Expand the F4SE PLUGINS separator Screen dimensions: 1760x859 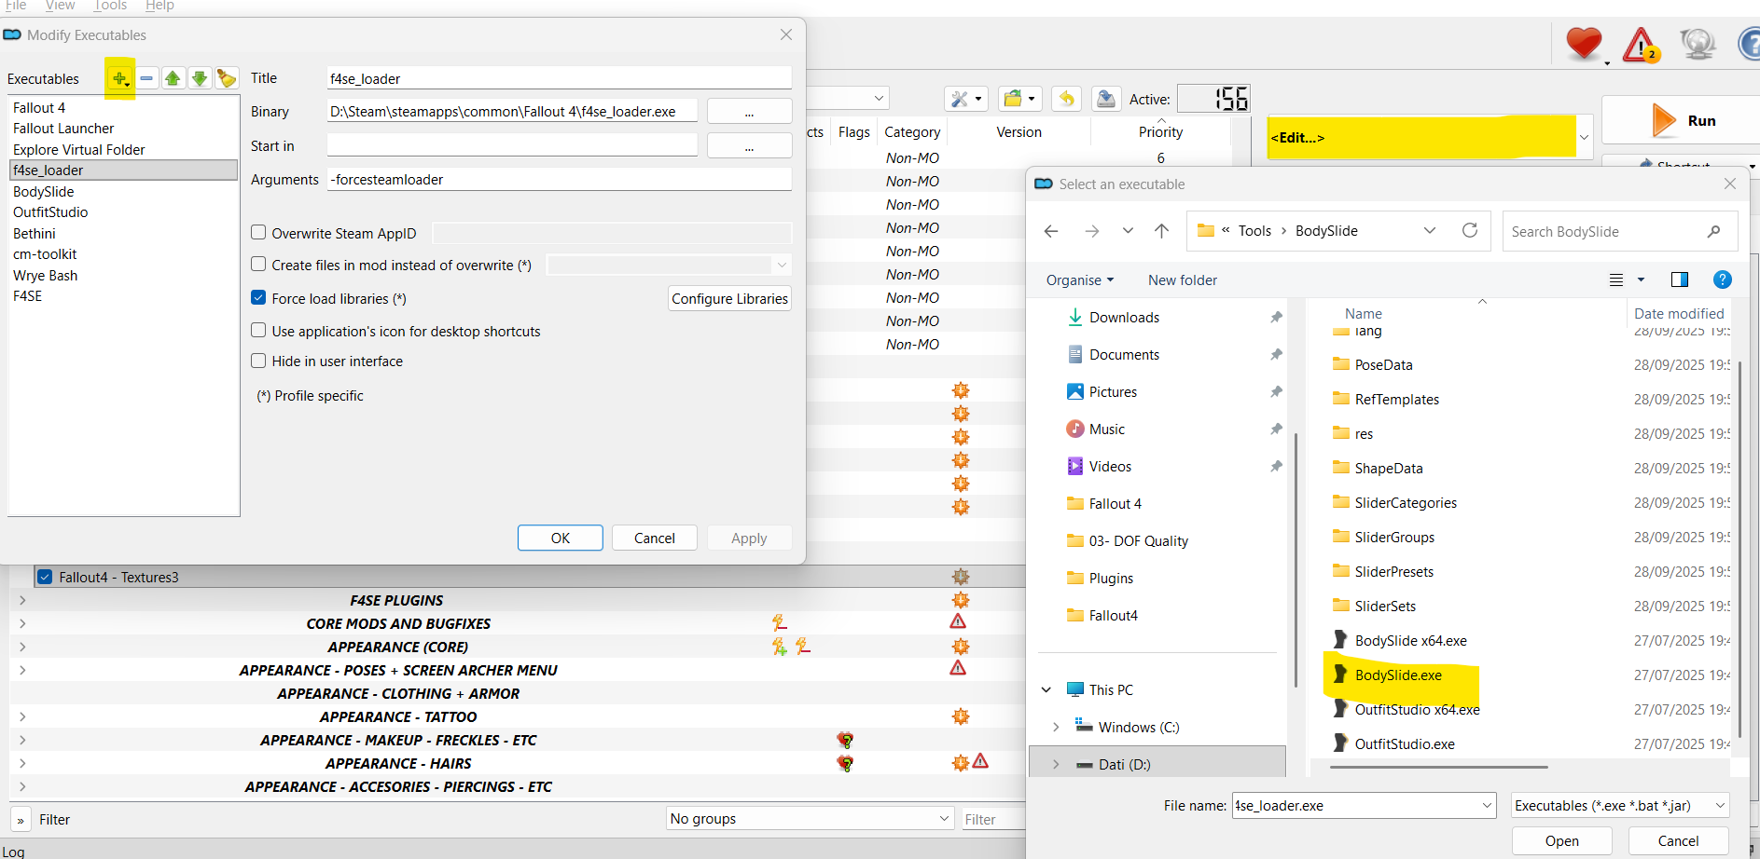(21, 600)
